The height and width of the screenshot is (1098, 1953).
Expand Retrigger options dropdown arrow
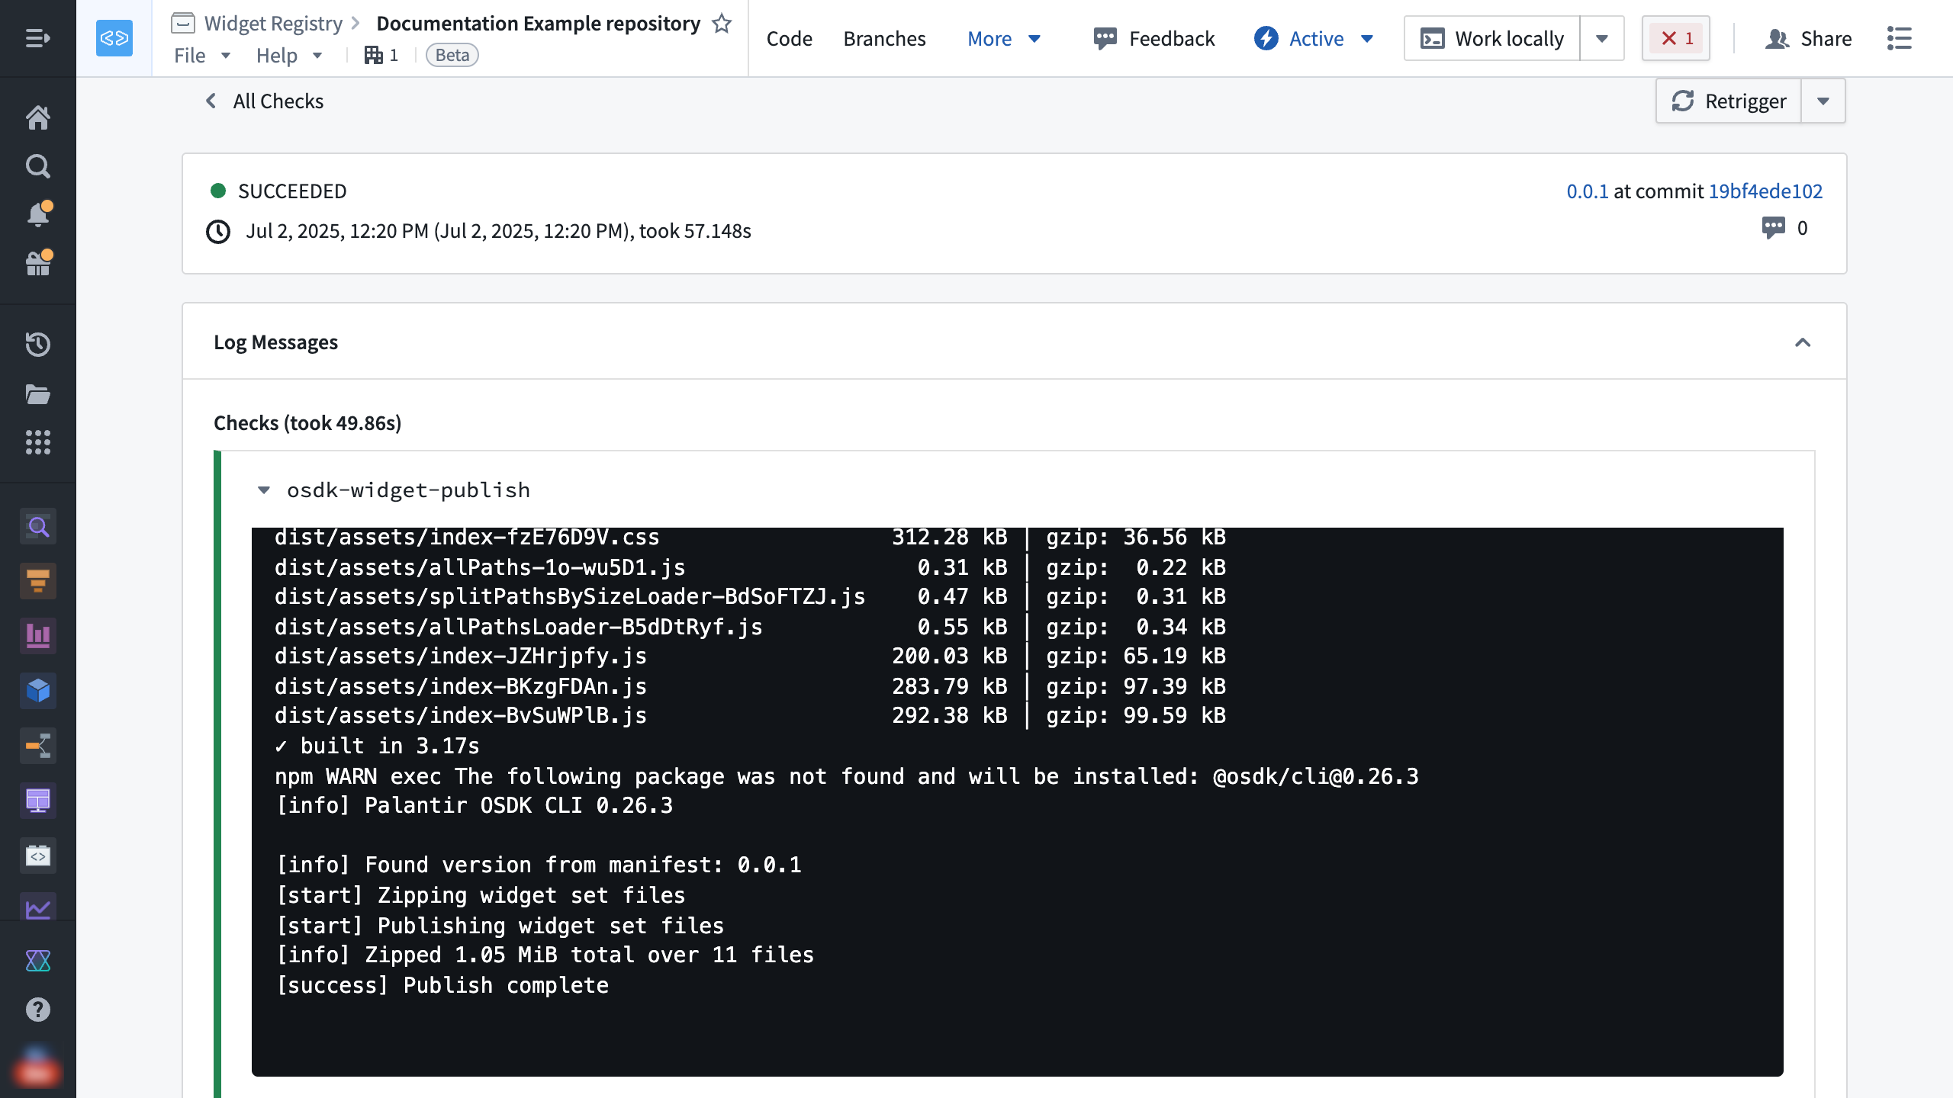(x=1823, y=101)
